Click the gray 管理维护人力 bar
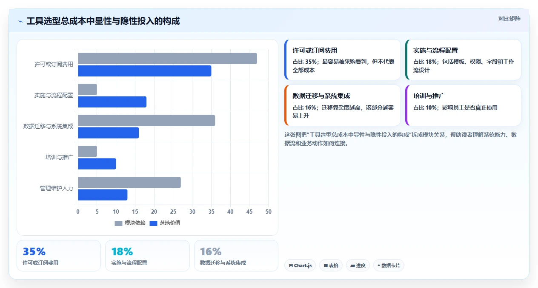The width and height of the screenshot is (538, 288). coord(129,183)
